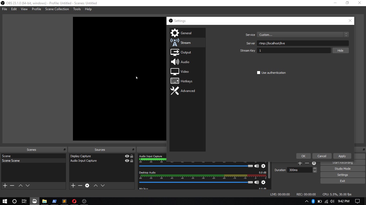Viewport: 366px width, 205px height.
Task: Add a new source with plus icon
Action: (73, 185)
